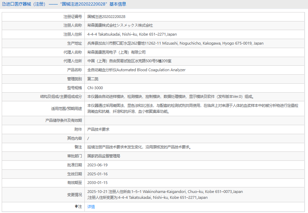Select approving department 国家药品监督管理局
Viewport: 308px width, 213px height.
pyautogui.click(x=104, y=156)
